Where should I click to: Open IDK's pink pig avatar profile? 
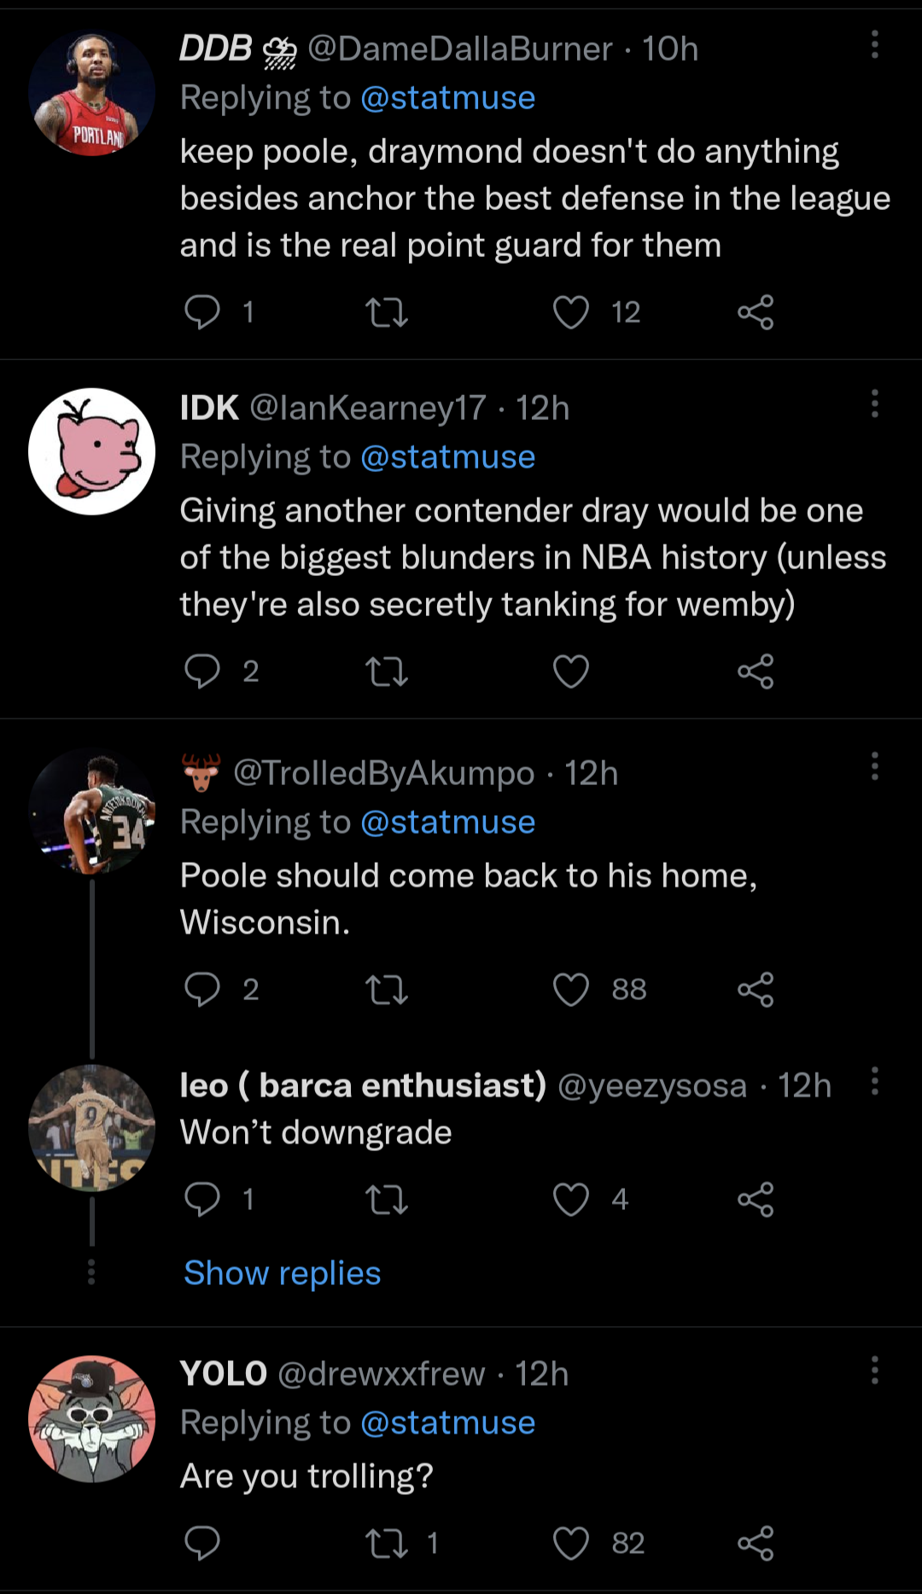(x=92, y=451)
